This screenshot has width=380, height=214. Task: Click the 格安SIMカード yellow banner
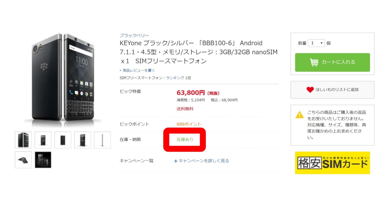[332, 163]
